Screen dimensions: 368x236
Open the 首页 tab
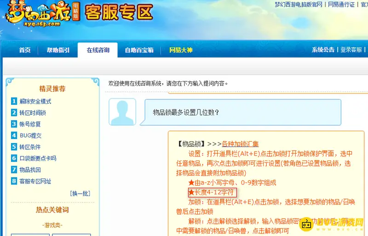tap(25, 50)
